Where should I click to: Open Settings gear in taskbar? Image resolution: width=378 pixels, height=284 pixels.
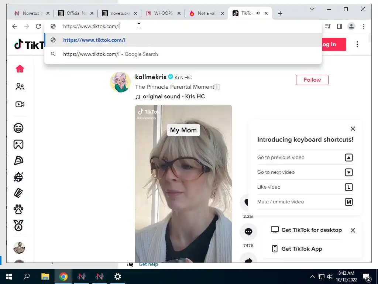pos(118,277)
